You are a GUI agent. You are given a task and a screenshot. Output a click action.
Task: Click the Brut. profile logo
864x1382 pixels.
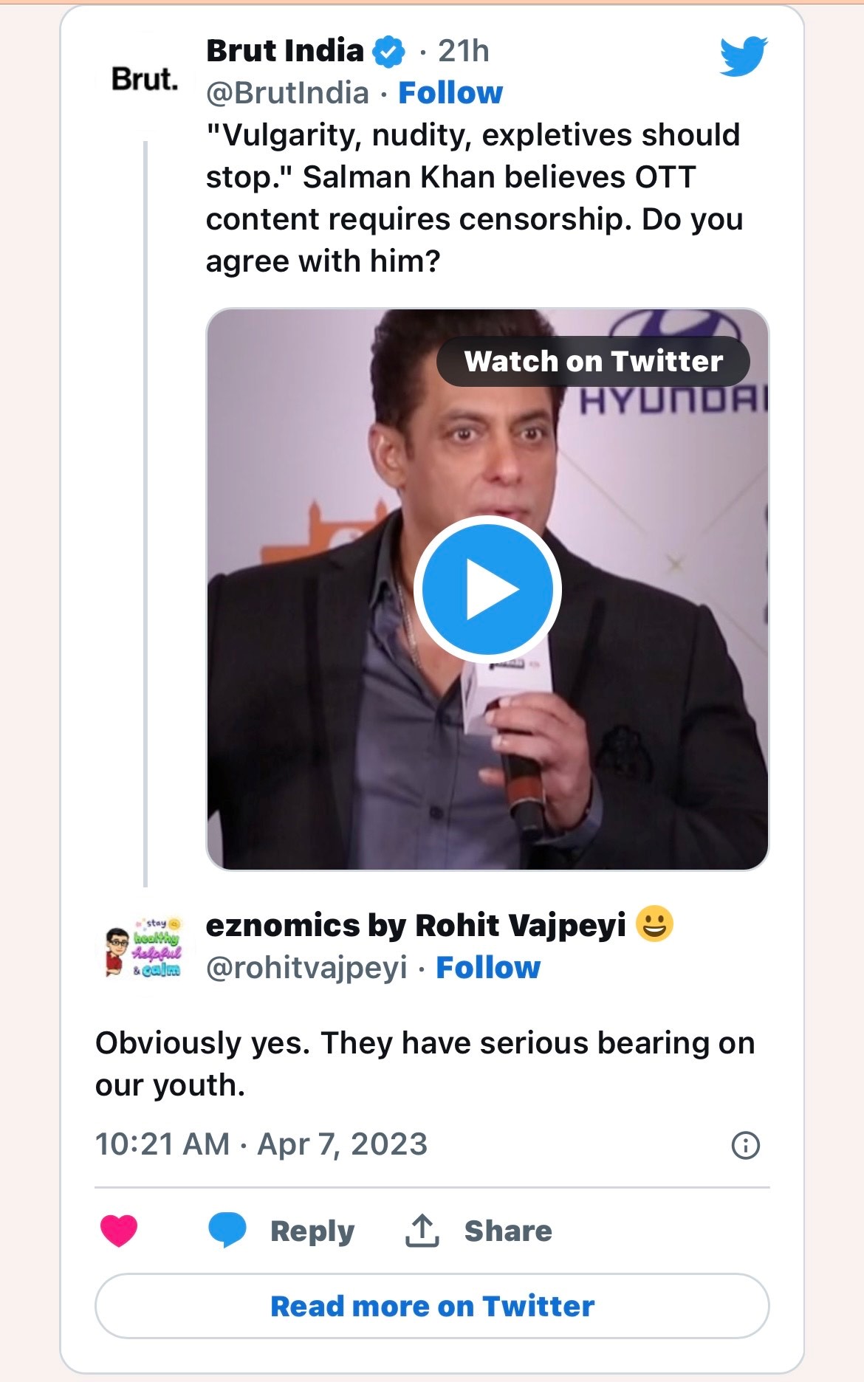(145, 79)
